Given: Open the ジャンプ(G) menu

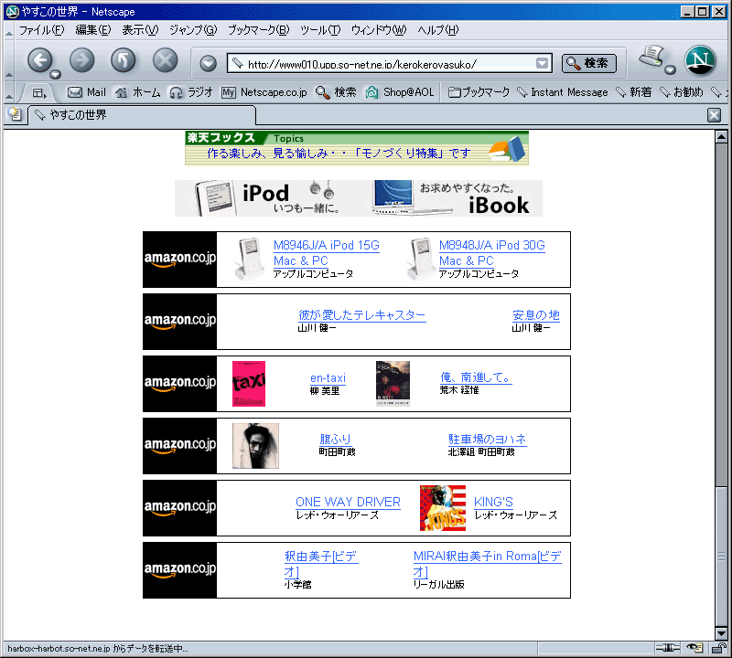Looking at the screenshot, I should click(193, 30).
